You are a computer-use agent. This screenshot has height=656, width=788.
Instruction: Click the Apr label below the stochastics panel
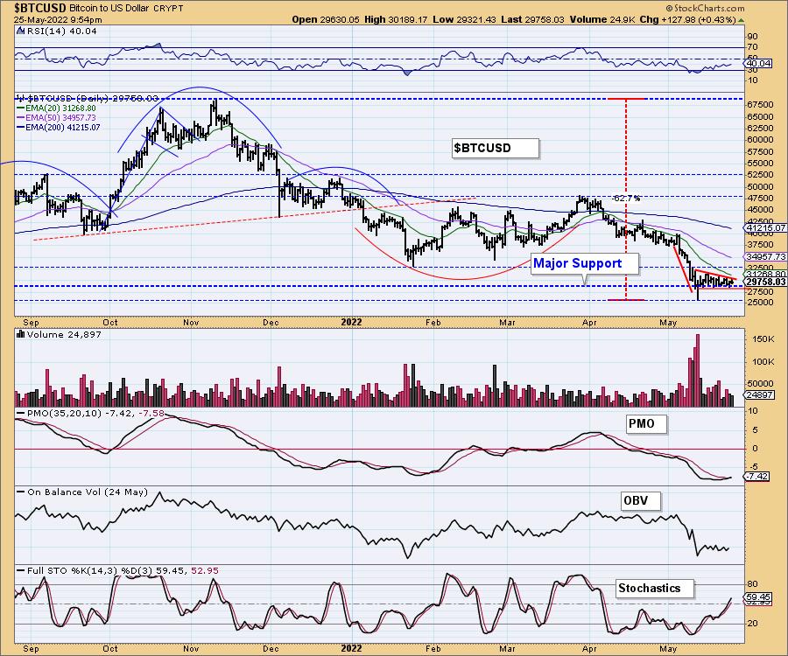[x=589, y=648]
